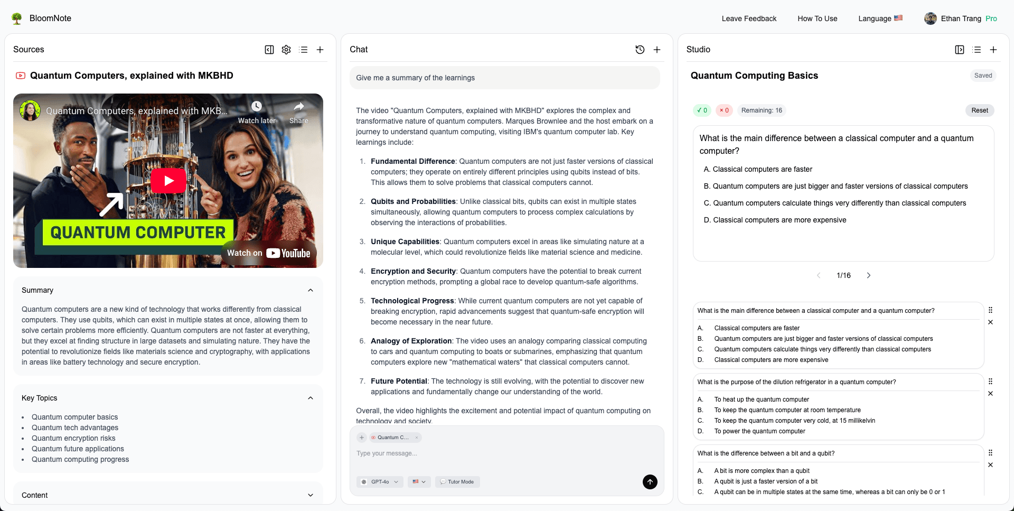The image size is (1014, 511).
Task: Send message with arrow button
Action: (650, 482)
